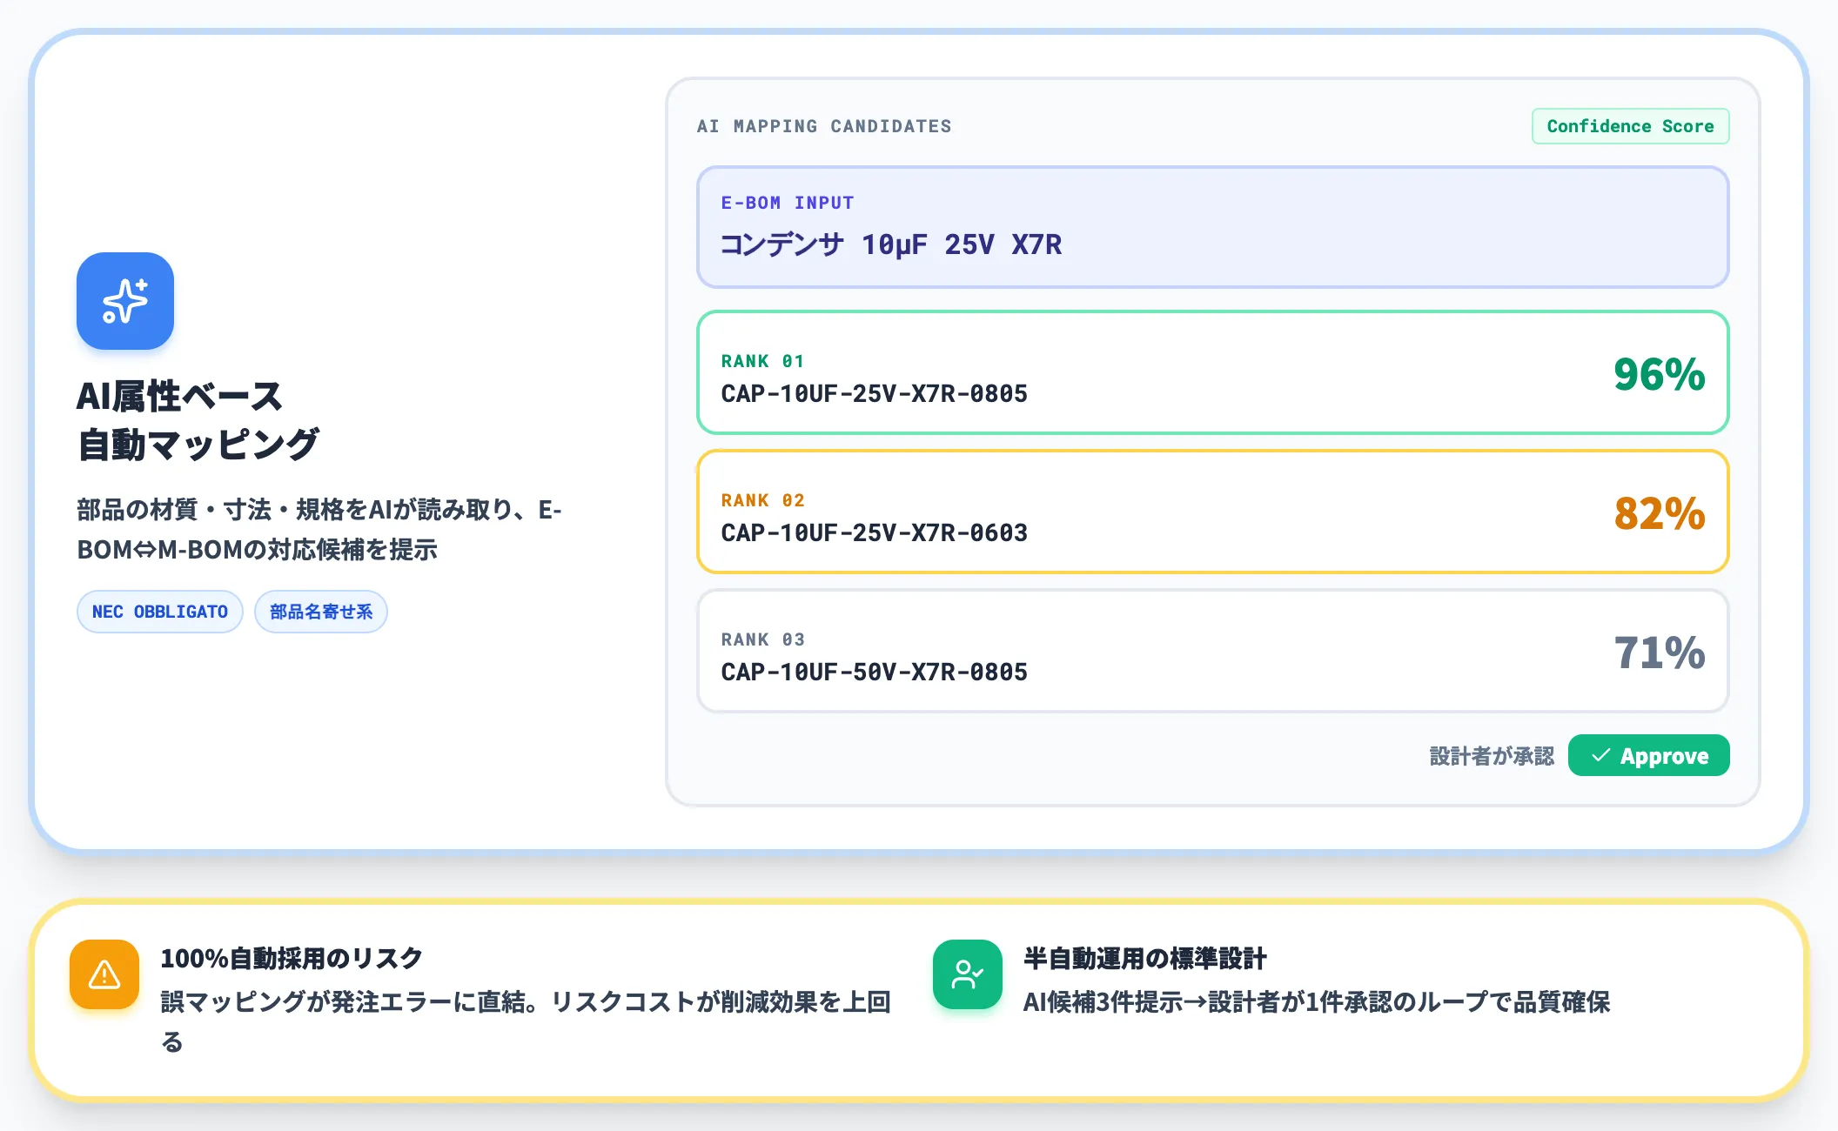
Task: Click the 部品の材質・寸法・規格 description text
Action: tap(319, 529)
